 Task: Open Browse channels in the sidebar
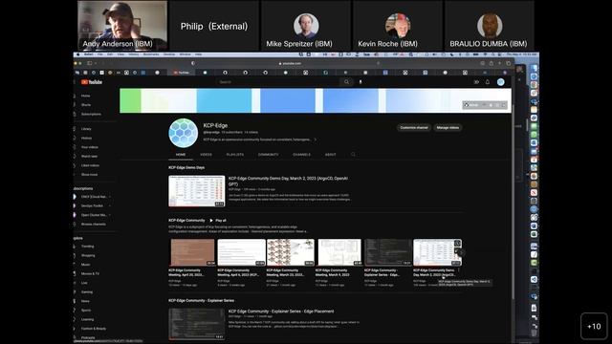(x=94, y=224)
